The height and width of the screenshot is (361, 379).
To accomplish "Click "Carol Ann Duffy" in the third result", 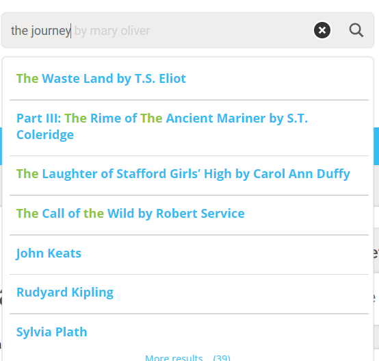I will point(302,174).
